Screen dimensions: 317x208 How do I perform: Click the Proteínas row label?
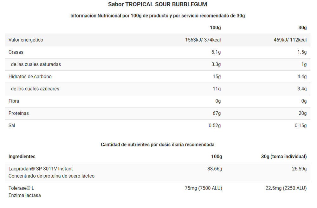pos(19,113)
